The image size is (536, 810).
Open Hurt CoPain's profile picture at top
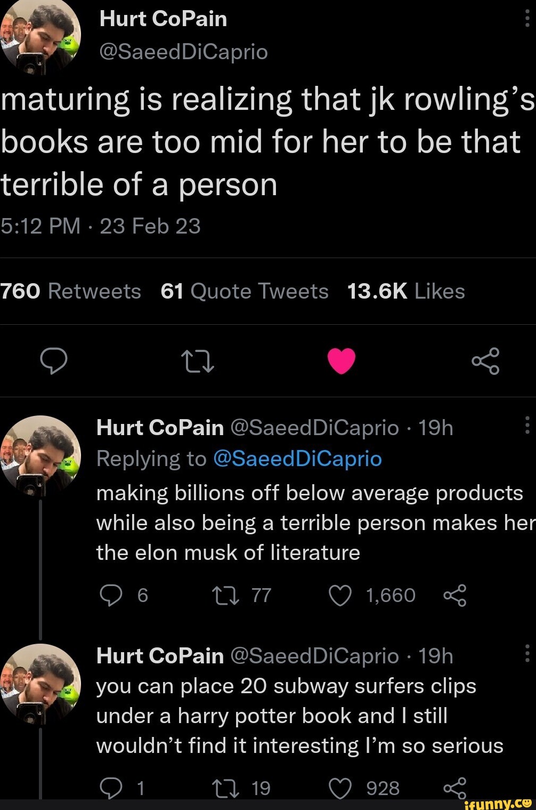point(40,33)
